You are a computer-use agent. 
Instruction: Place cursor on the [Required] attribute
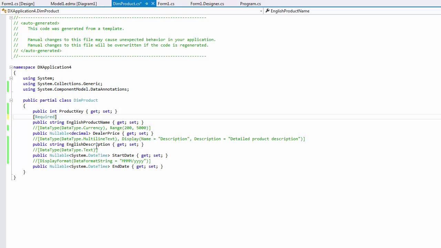[x=45, y=117]
